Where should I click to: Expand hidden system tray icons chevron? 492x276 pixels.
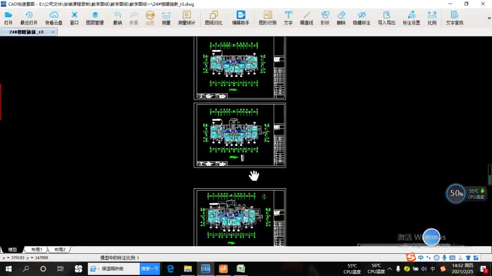coord(390,269)
